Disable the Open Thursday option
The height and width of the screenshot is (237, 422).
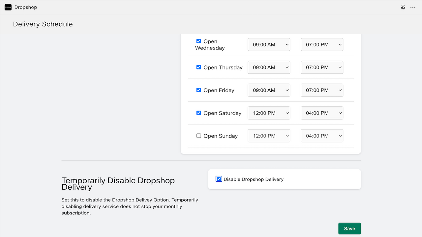point(198,67)
